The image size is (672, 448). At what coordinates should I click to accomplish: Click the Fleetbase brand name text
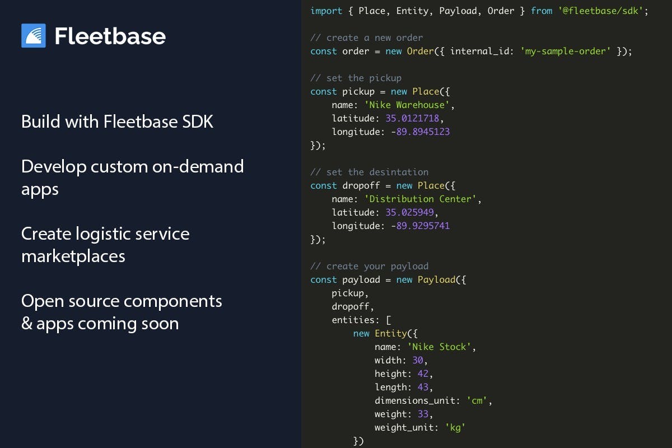110,36
